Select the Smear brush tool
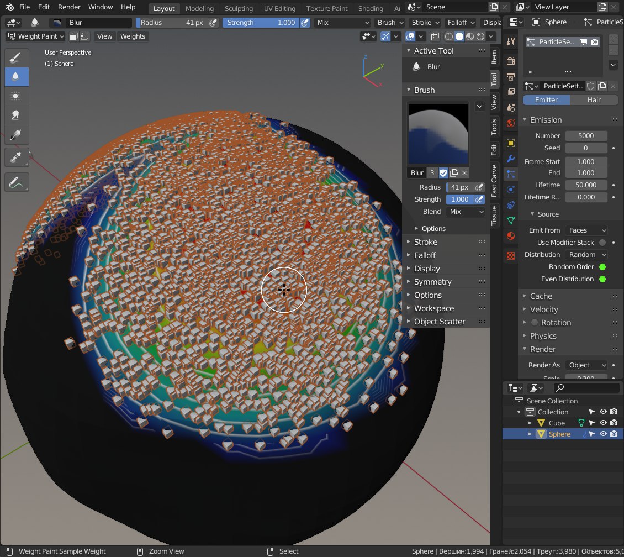Screen dimensions: 624x557 tap(15, 115)
